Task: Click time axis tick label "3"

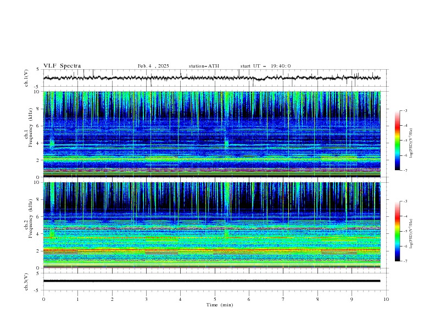Action: click(x=146, y=299)
